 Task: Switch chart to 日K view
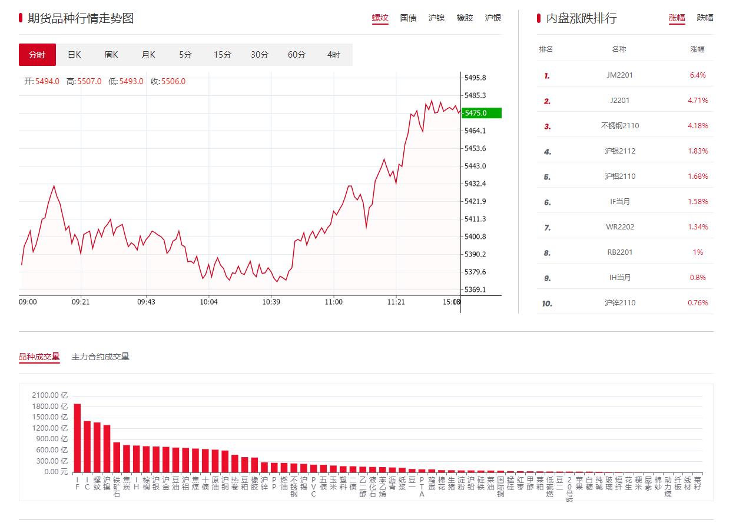tap(74, 55)
